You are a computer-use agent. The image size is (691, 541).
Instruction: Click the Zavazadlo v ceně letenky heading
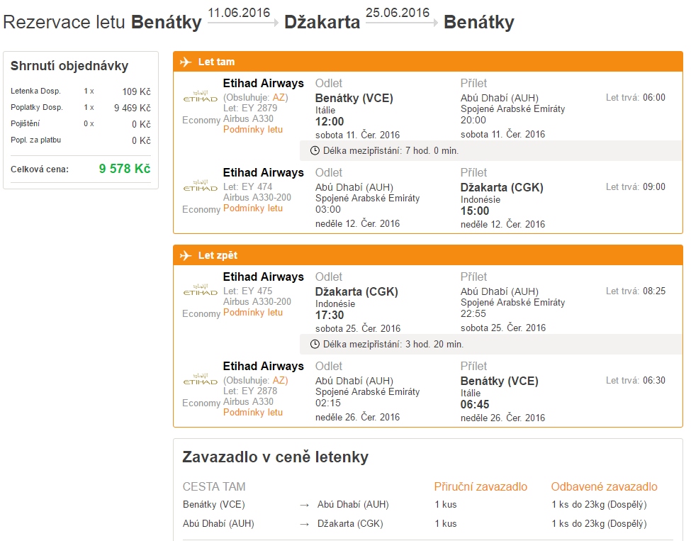[276, 457]
